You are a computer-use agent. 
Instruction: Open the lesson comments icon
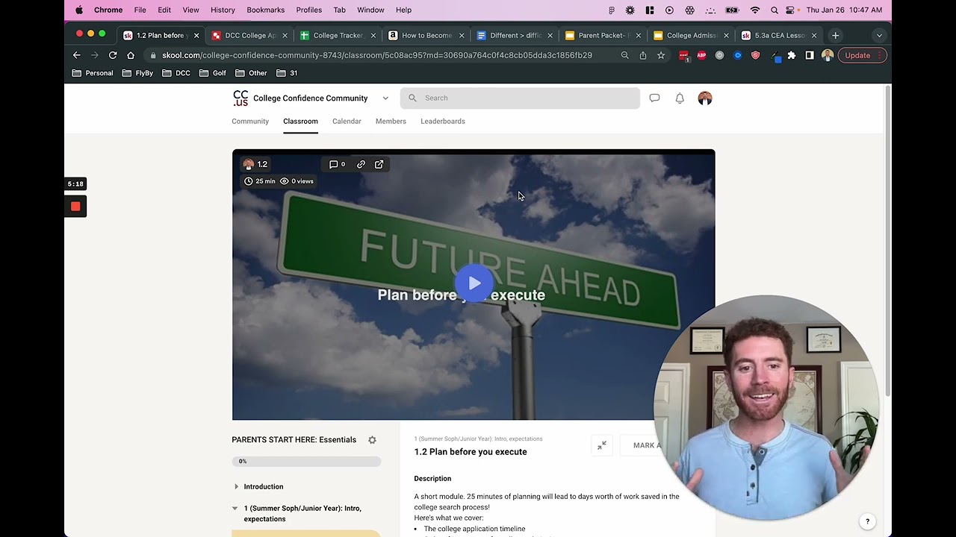click(337, 164)
